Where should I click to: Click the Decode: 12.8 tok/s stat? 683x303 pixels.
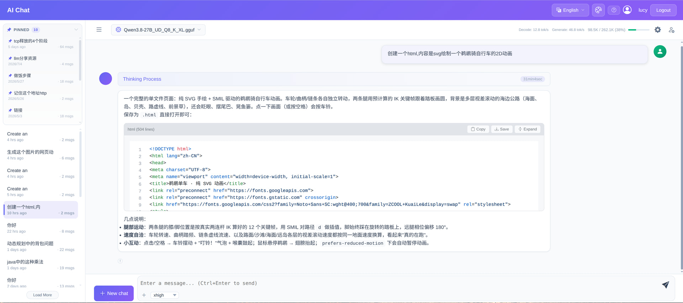click(533, 30)
